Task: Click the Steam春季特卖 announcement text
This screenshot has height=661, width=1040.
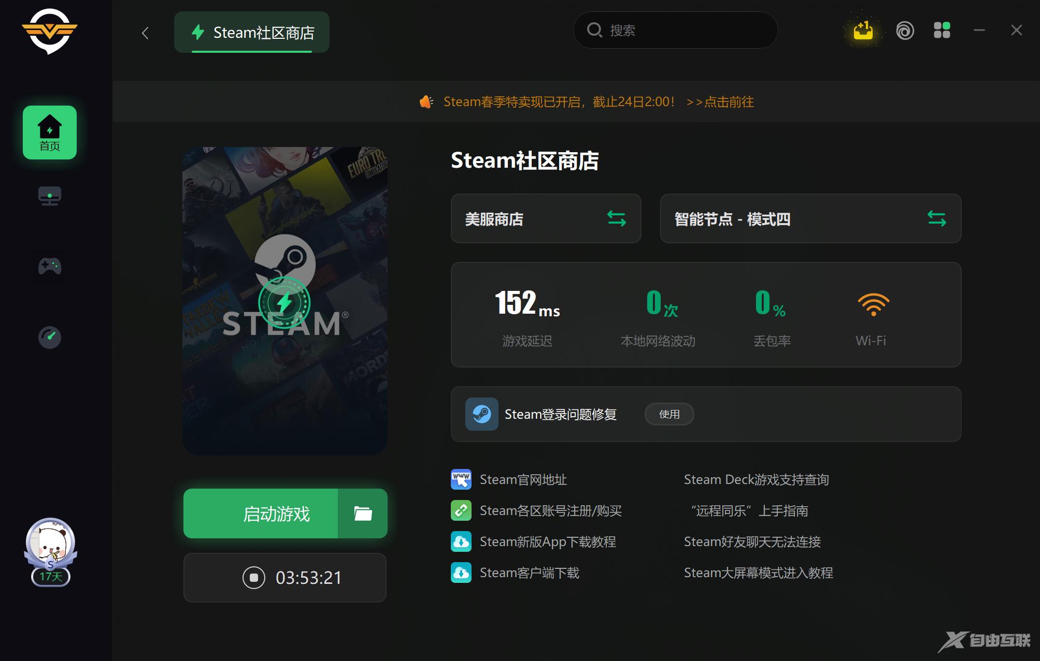Action: (559, 102)
